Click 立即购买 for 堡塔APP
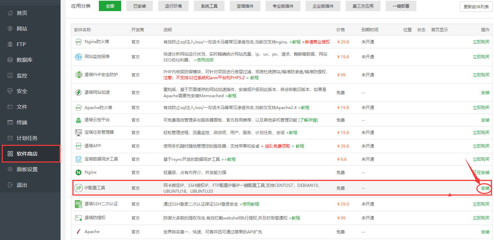The width and height of the screenshot is (494, 240). click(x=481, y=146)
